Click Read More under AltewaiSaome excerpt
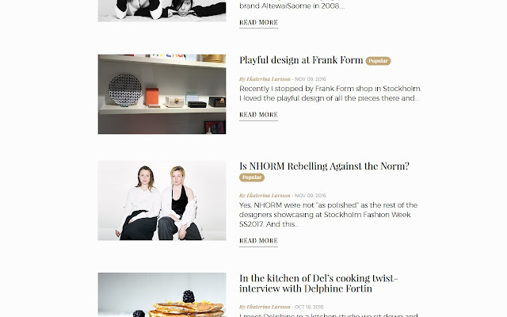This screenshot has width=507, height=317. [258, 22]
